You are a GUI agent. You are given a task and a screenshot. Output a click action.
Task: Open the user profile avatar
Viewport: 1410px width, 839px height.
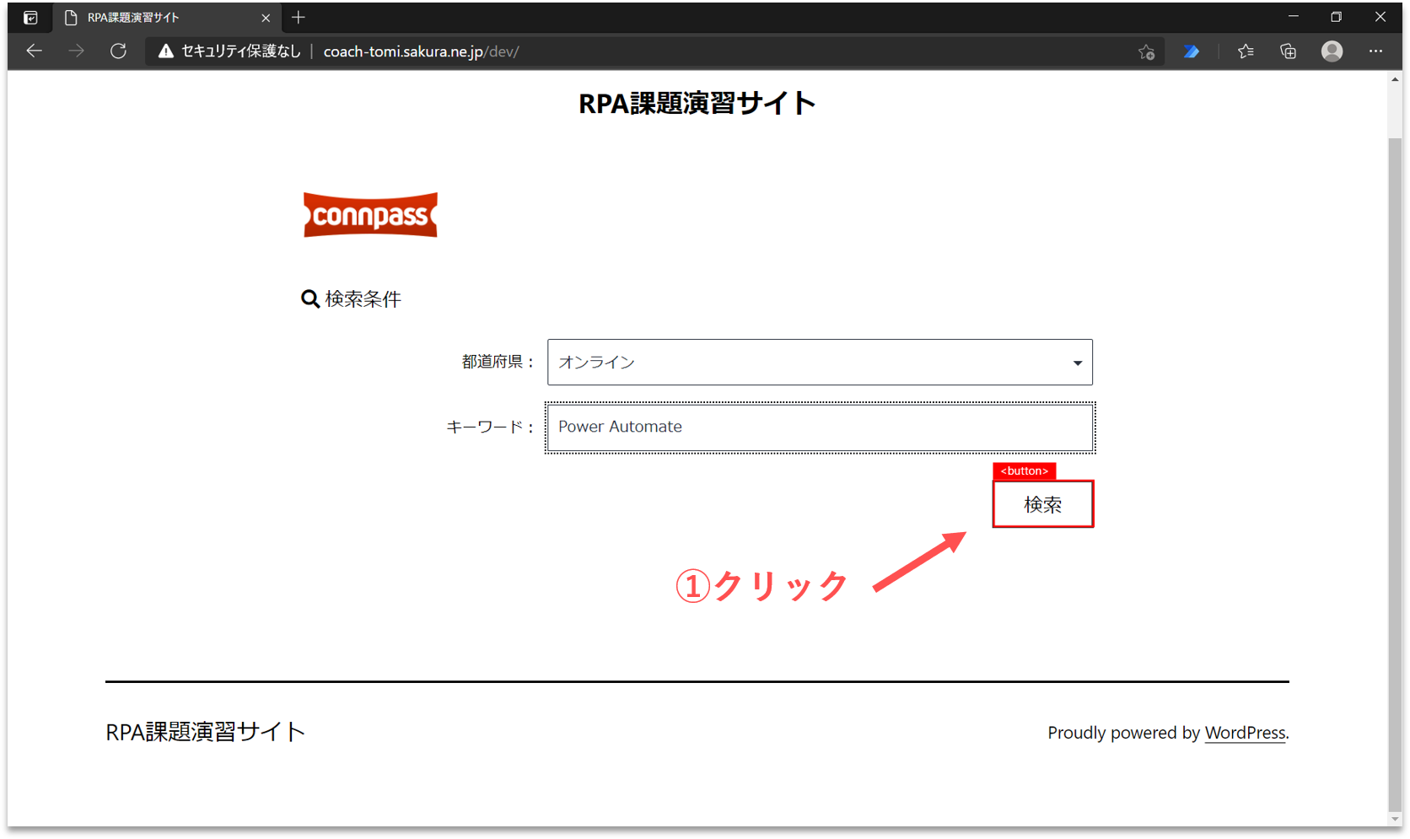(x=1332, y=52)
